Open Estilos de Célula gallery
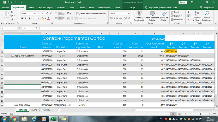The width and height of the screenshot is (218, 122). pyautogui.click(x=164, y=16)
